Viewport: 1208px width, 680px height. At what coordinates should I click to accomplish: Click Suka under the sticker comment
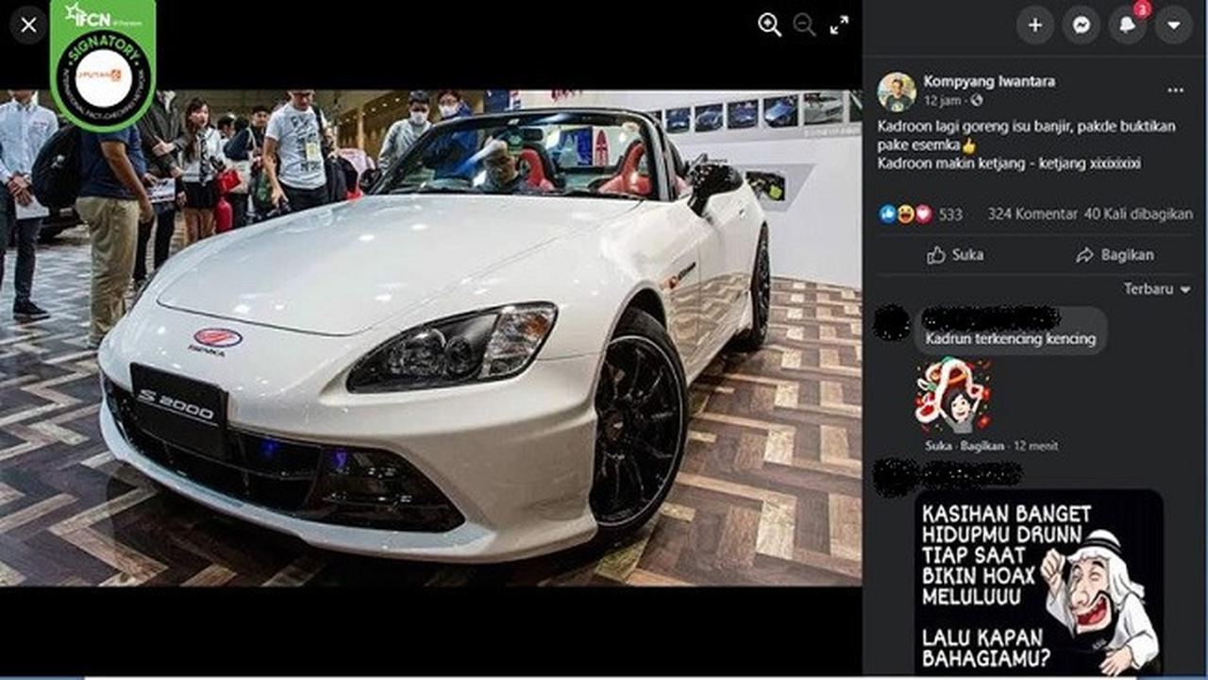[938, 446]
